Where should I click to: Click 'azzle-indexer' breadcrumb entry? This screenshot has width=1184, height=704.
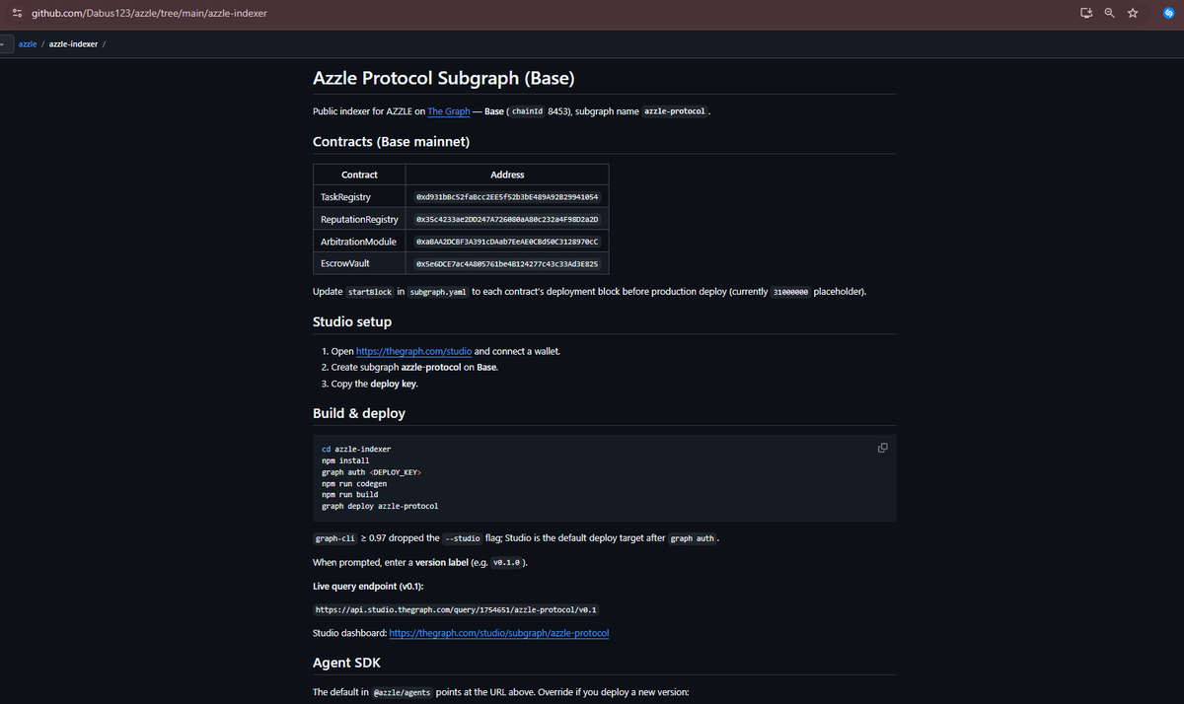pos(73,44)
